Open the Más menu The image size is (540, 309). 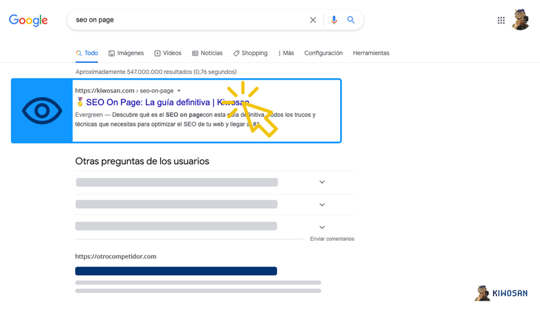[x=286, y=53]
